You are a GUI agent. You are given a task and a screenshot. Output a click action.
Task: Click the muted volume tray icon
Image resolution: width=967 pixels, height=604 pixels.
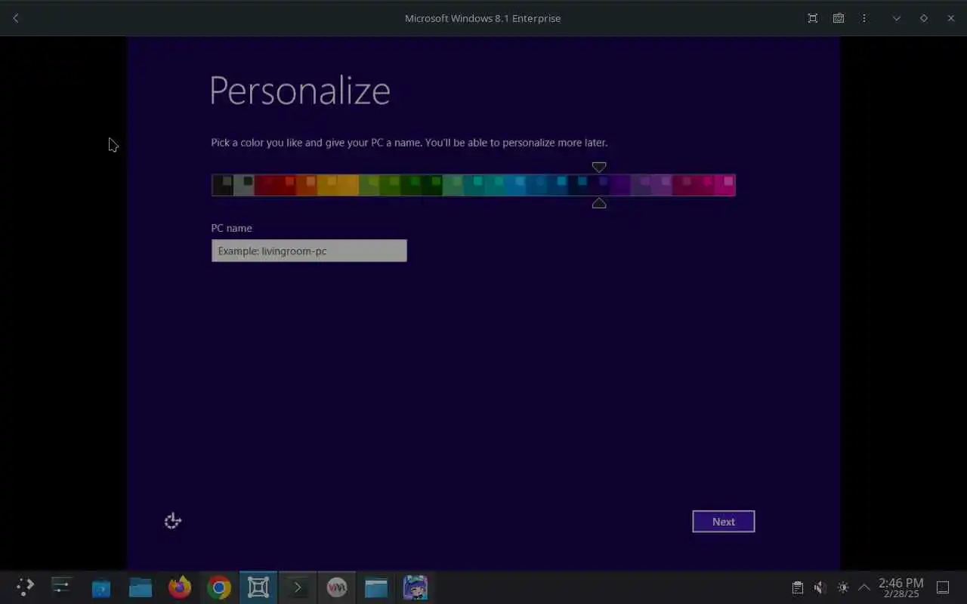point(820,587)
